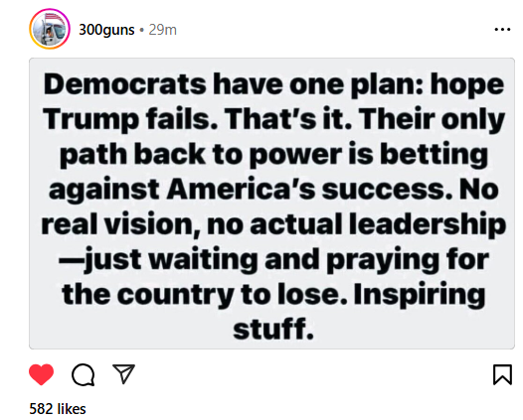View 300guns story from profile avatar
This screenshot has height=420, width=523.
[x=50, y=30]
